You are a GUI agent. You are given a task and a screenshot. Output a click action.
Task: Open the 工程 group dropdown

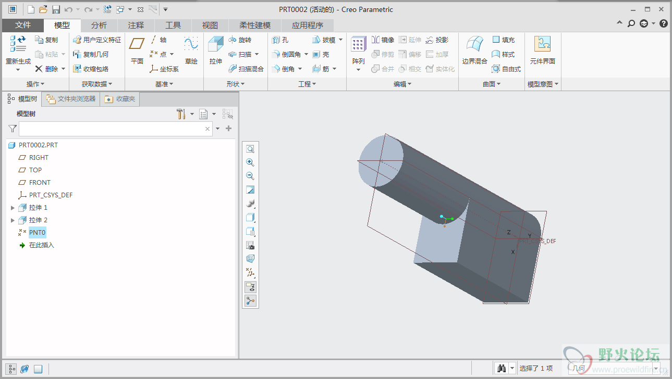pos(307,84)
